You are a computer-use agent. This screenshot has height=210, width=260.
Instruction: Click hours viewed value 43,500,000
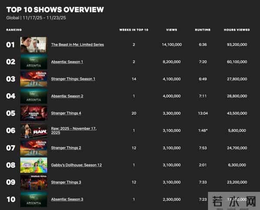(237, 113)
